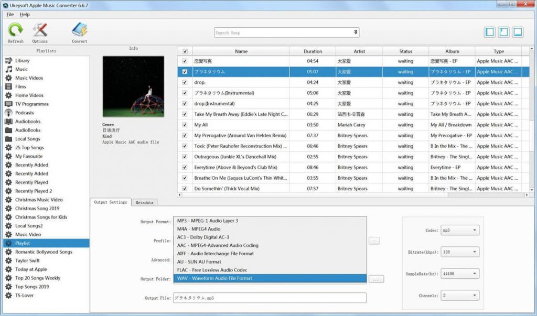The height and width of the screenshot is (316, 537).
Task: Toggle the bottom panel layout icon
Action: point(518,31)
